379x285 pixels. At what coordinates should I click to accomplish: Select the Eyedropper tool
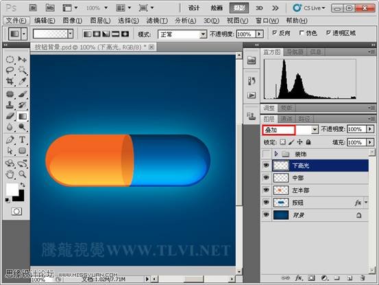[x=22, y=81]
